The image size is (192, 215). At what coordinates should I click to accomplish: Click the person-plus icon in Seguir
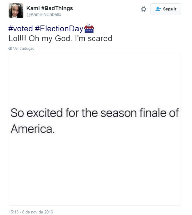coord(158,9)
